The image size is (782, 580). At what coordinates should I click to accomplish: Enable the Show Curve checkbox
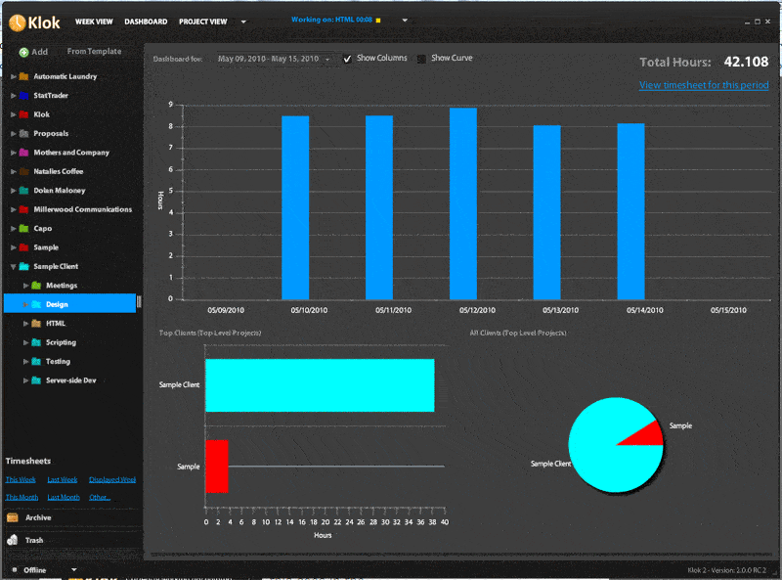tap(422, 59)
